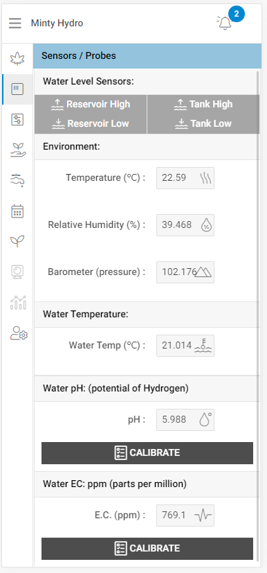
Task: Click the Relative Humidity value field
Action: (185, 225)
